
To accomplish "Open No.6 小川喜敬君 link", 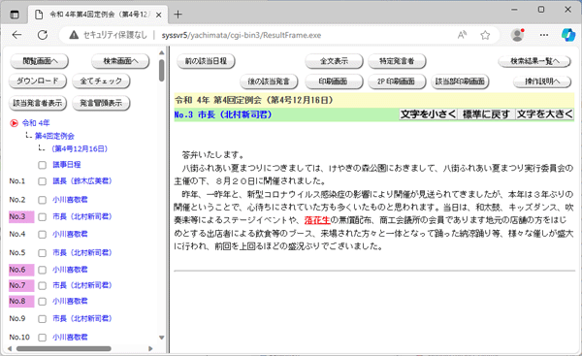I will pyautogui.click(x=70, y=270).
